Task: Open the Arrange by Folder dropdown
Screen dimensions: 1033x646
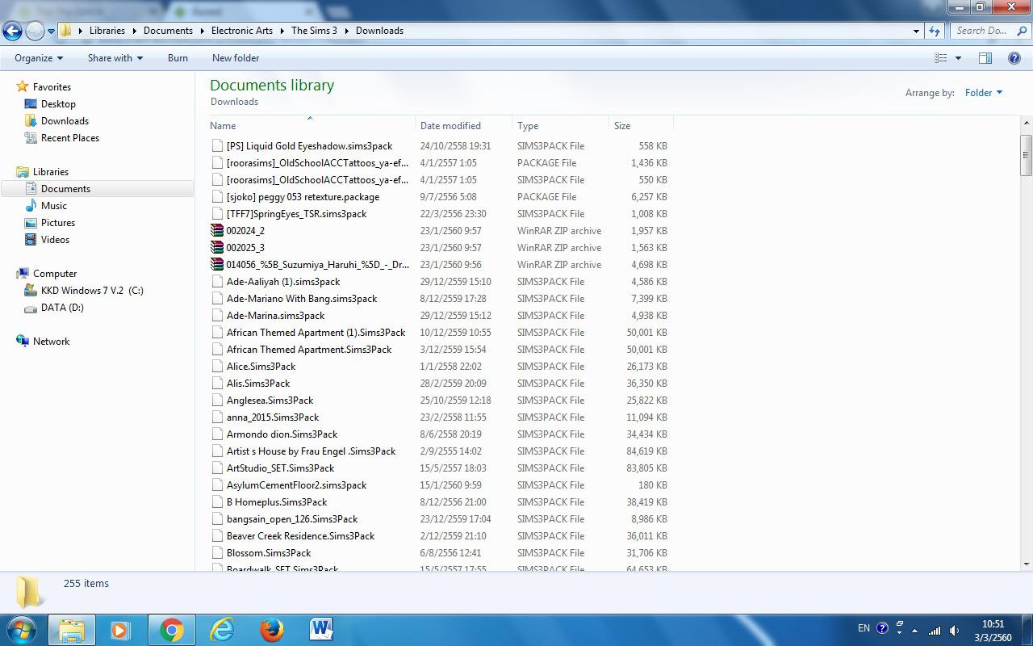Action: 984,93
